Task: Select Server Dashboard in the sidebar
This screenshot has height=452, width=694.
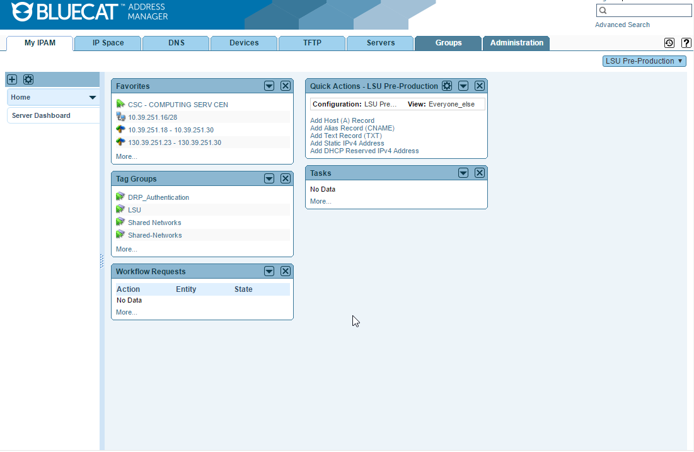Action: (x=53, y=115)
